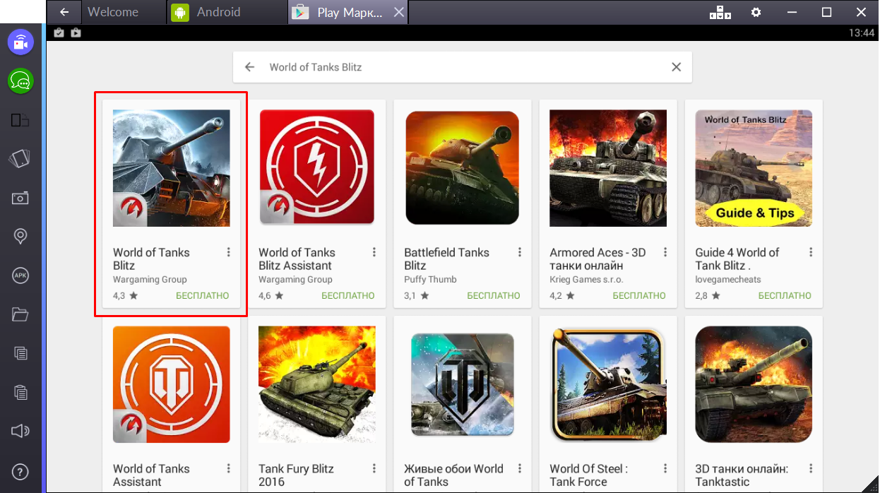The width and height of the screenshot is (880, 493).
Task: Expand options menu for Armored Aces 3D
Action: [x=665, y=252]
